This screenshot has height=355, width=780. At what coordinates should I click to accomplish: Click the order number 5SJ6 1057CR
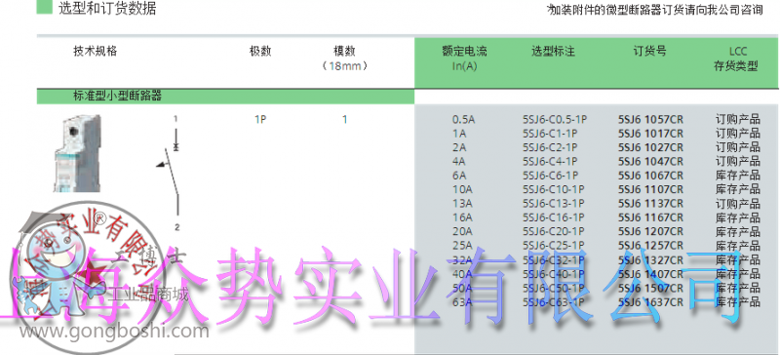[x=650, y=120]
